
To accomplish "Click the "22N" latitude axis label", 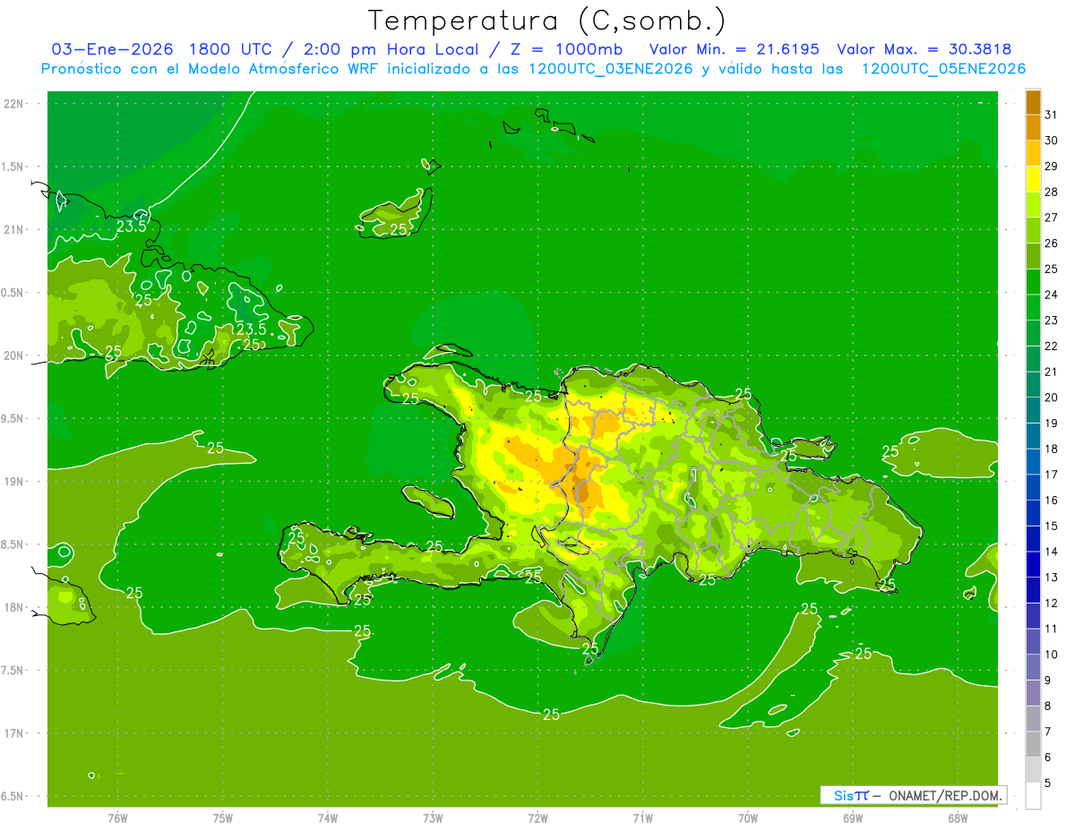I will point(14,103).
